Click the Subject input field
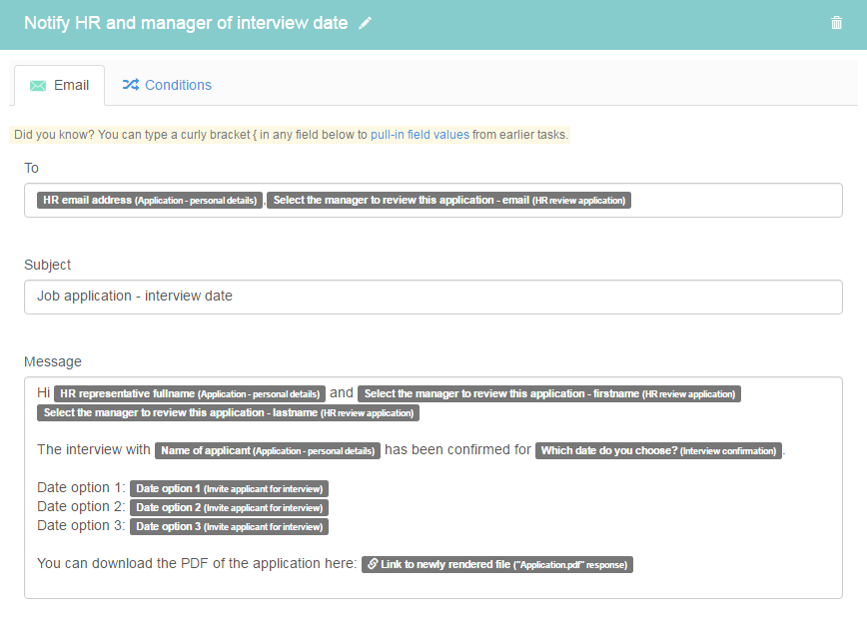The width and height of the screenshot is (867, 628). pyautogui.click(x=433, y=297)
